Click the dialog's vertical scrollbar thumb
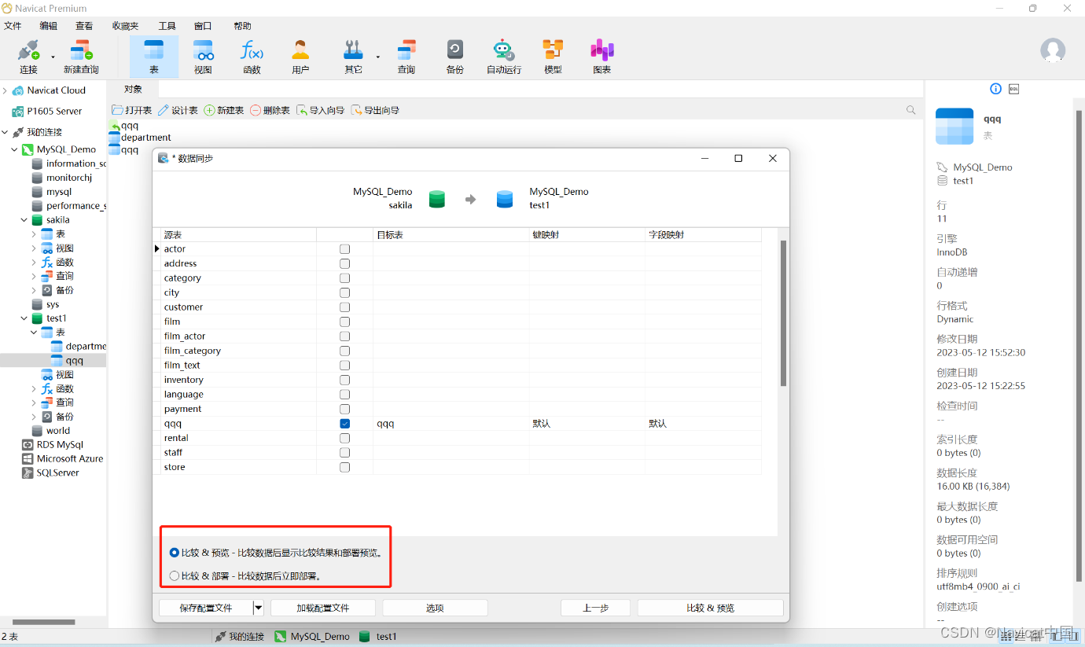This screenshot has width=1085, height=647. (x=783, y=313)
